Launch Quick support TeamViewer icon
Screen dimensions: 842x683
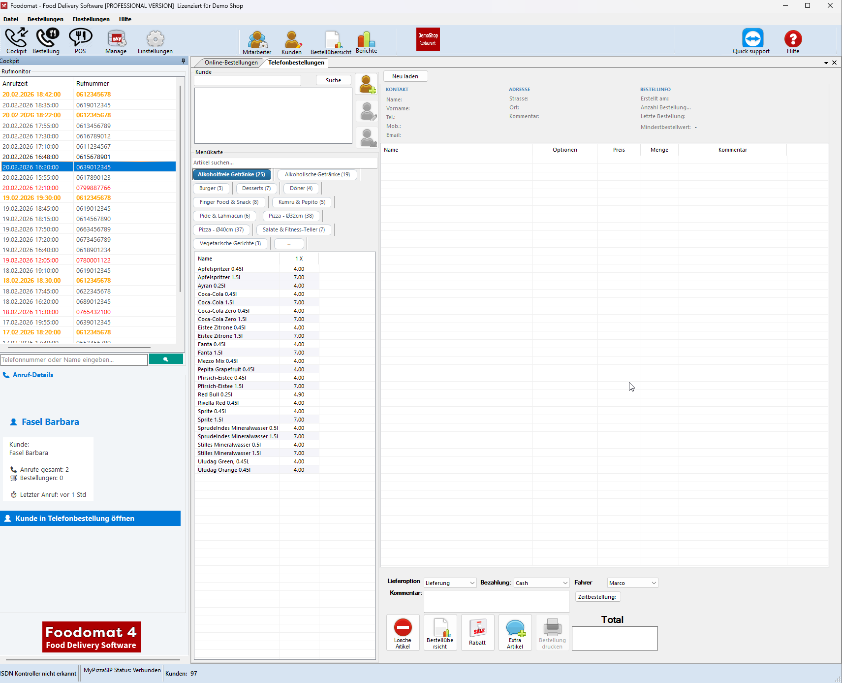coord(752,38)
